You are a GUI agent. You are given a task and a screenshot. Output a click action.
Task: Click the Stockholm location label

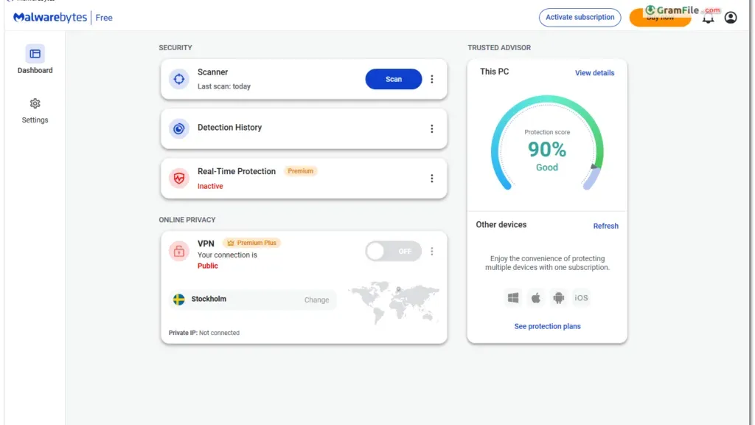click(209, 299)
